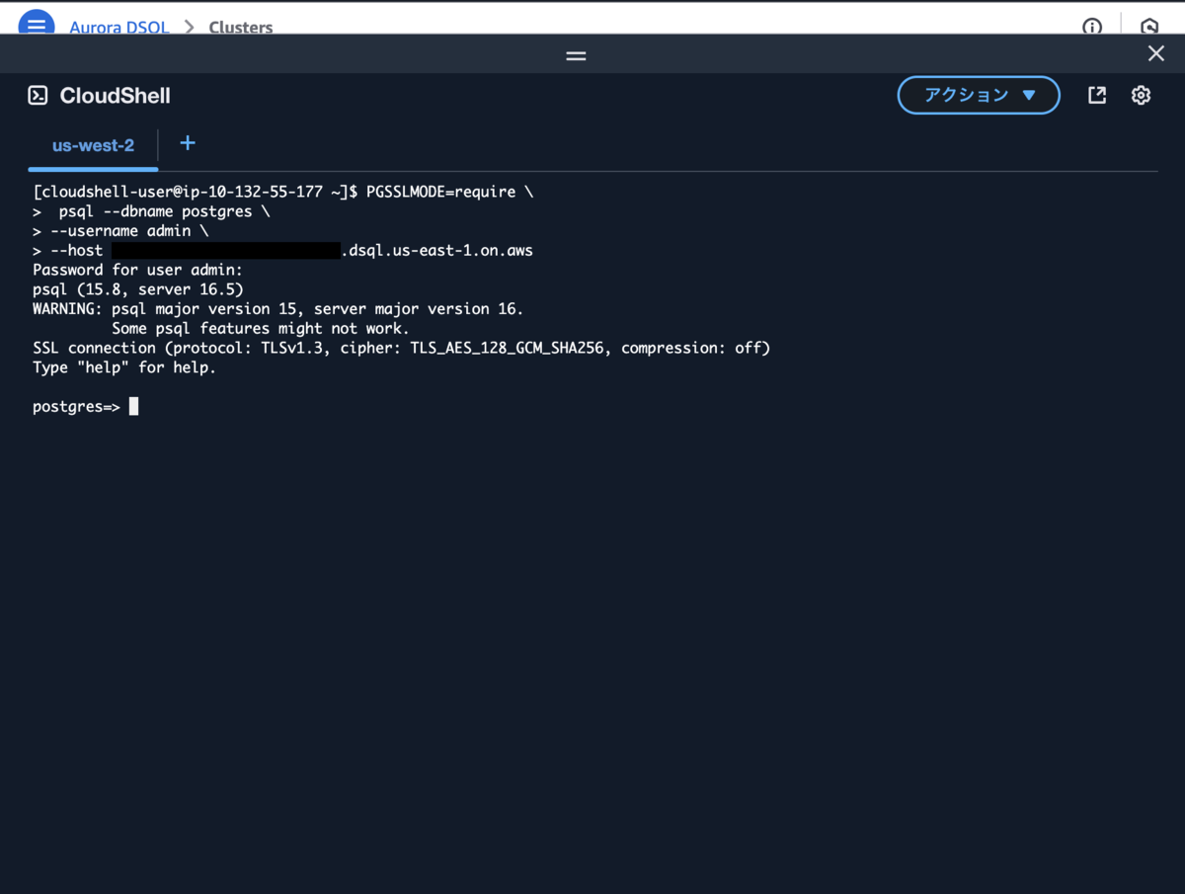The width and height of the screenshot is (1185, 894).
Task: Click the CloudShell panel resize handle
Action: pyautogui.click(x=577, y=56)
